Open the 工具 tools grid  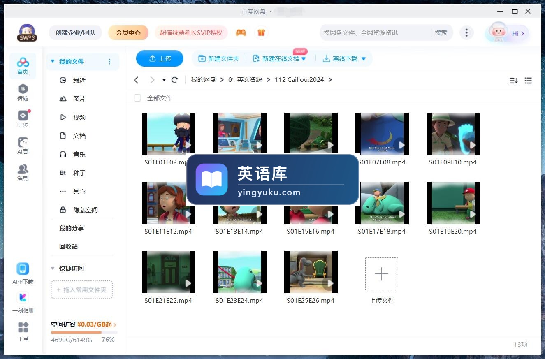point(23,327)
